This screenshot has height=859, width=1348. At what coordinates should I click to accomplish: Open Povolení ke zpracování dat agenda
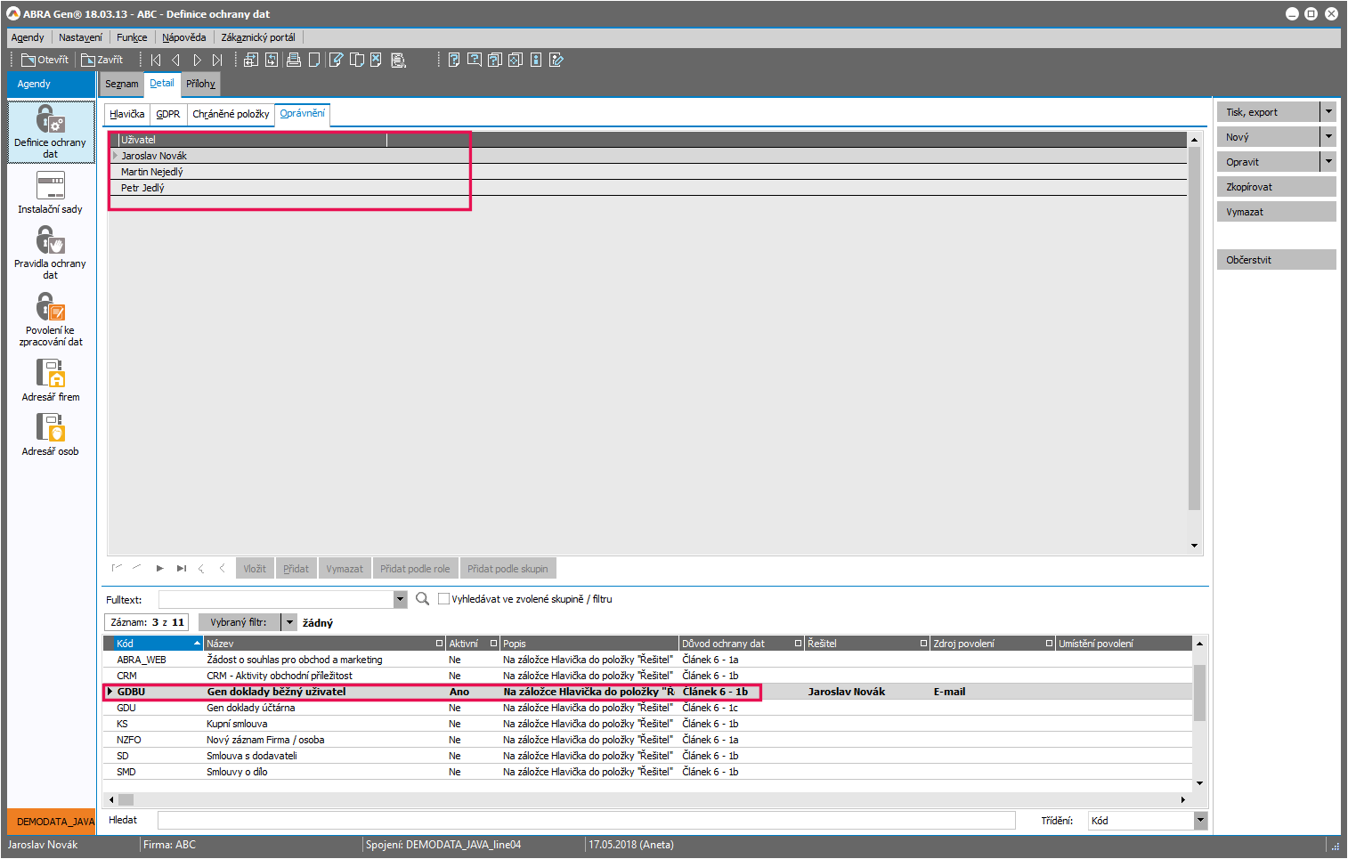51,307
